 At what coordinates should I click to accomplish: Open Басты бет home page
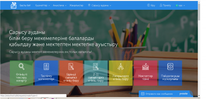tap(25, 5)
